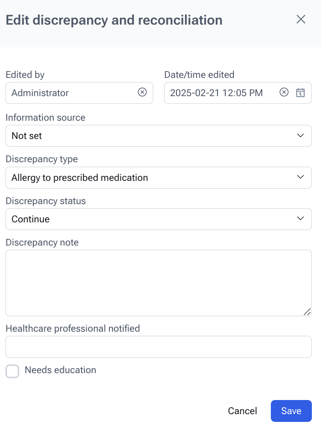
Task: Open the 'Continue' Discrepancy status dropdown
Action: point(150,219)
